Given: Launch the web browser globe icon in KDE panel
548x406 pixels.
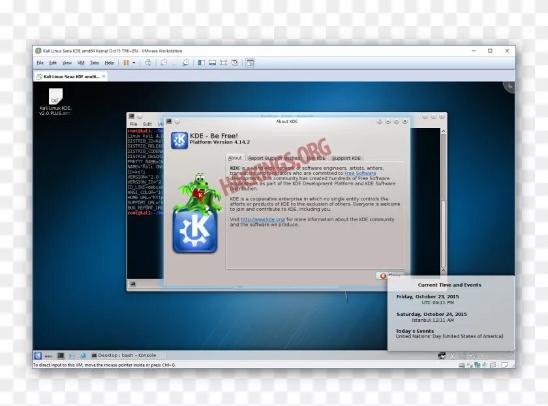Looking at the screenshot, I should pos(83,355).
